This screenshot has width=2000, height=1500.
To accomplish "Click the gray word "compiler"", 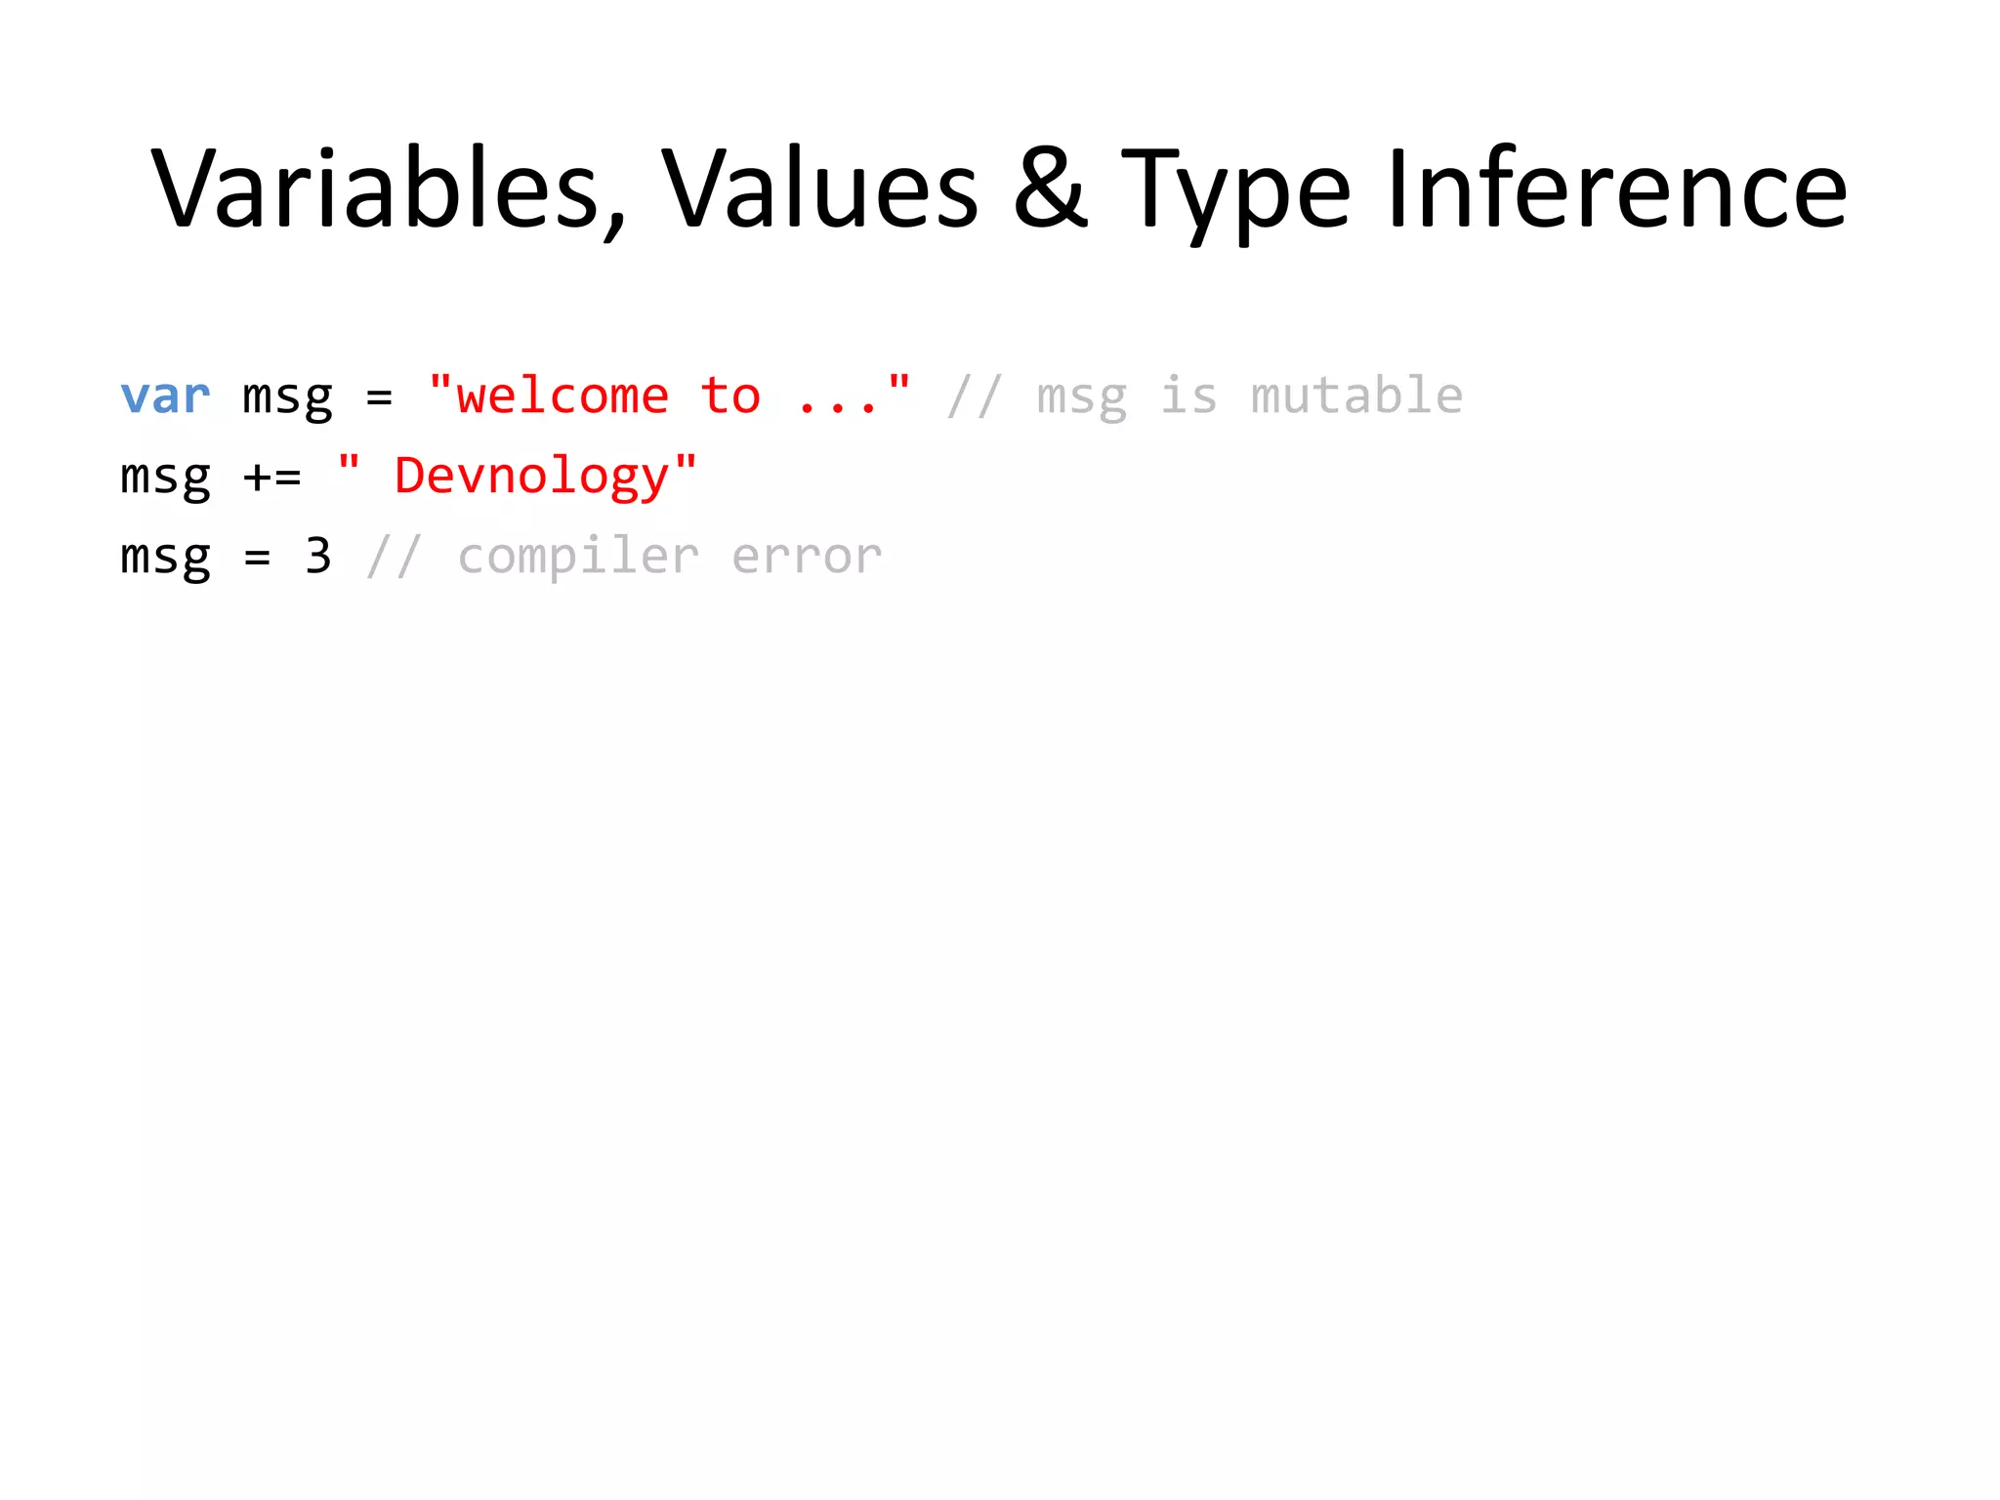I will pos(578,559).
